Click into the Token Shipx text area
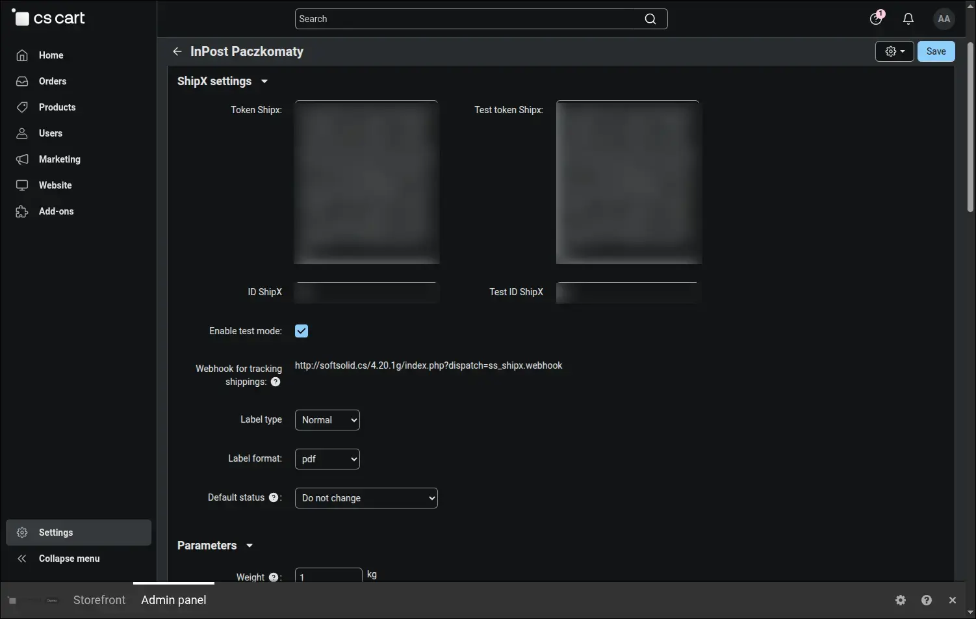The width and height of the screenshot is (976, 619). coord(366,182)
